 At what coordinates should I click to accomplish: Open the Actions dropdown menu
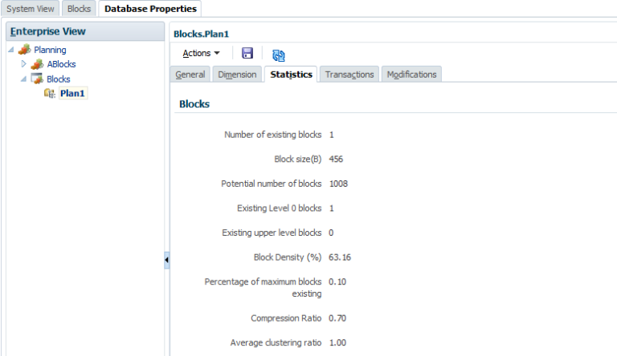201,53
